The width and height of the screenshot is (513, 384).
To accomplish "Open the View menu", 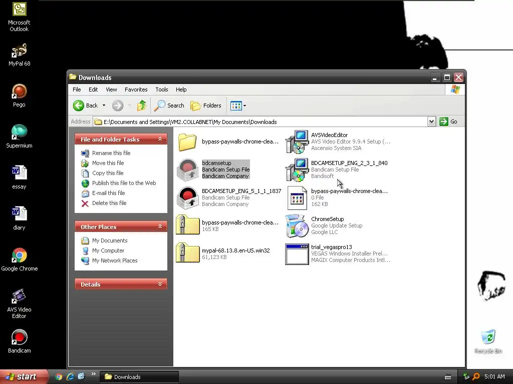I will [x=111, y=89].
